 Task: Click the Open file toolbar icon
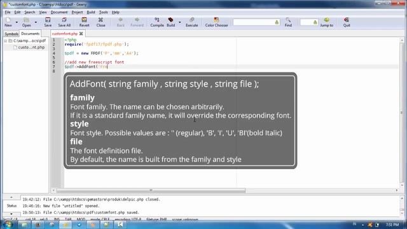(x=26, y=22)
